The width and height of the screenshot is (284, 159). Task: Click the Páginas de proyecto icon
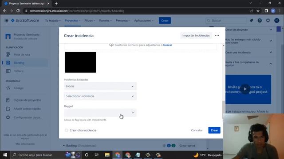point(8,100)
